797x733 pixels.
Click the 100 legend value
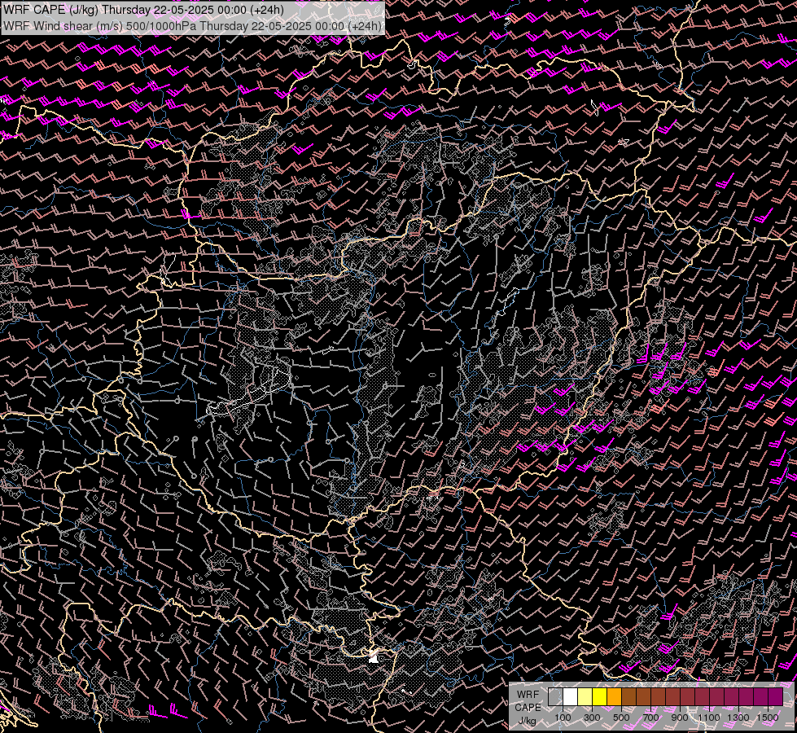[563, 718]
